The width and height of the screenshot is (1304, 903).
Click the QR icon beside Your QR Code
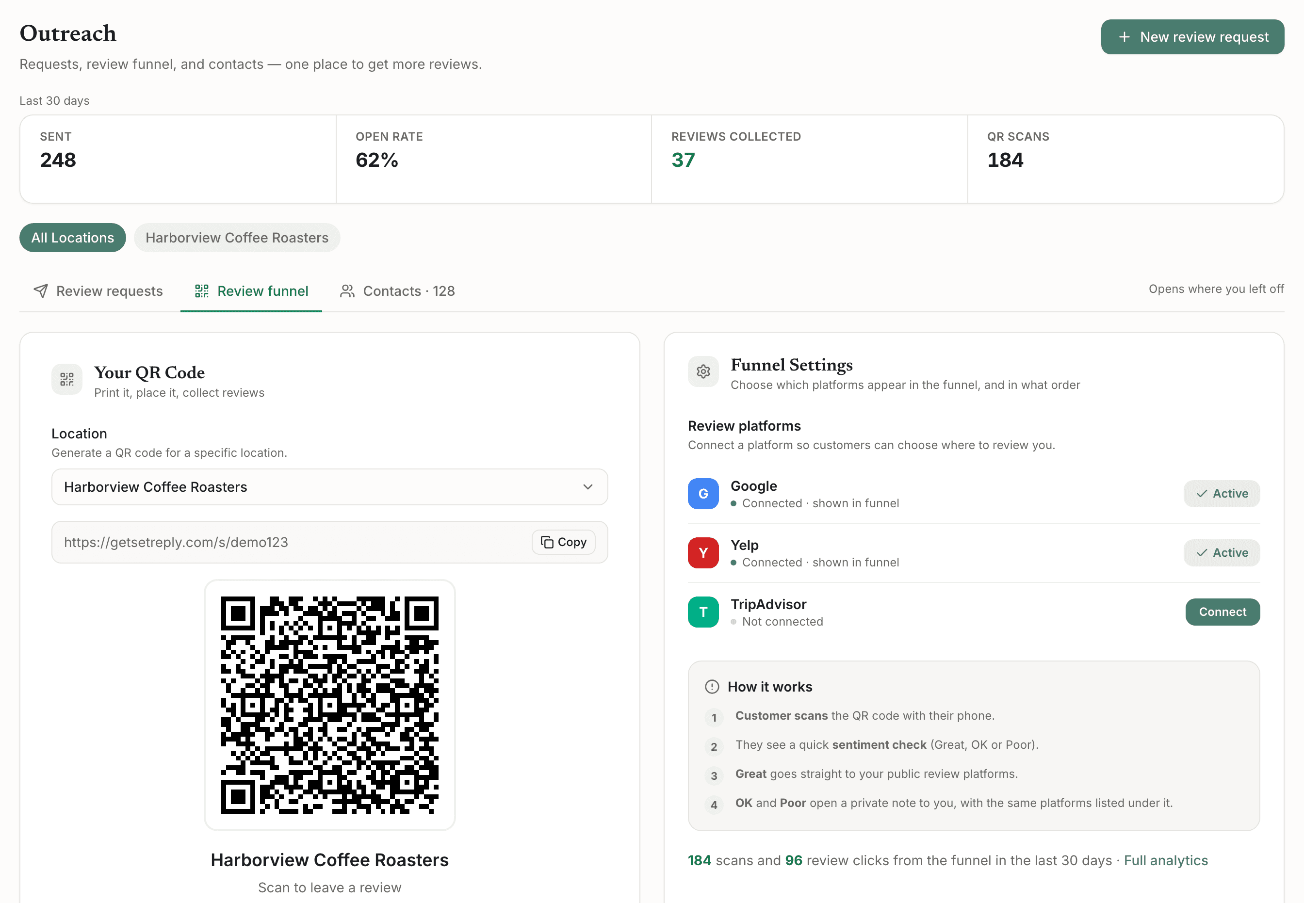click(x=67, y=379)
